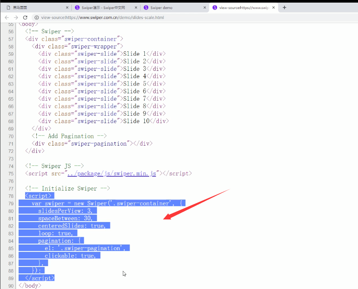The height and width of the screenshot is (289, 358).
Task: Click the page icon on 黑马面面 tab
Action: click(x=9, y=7)
